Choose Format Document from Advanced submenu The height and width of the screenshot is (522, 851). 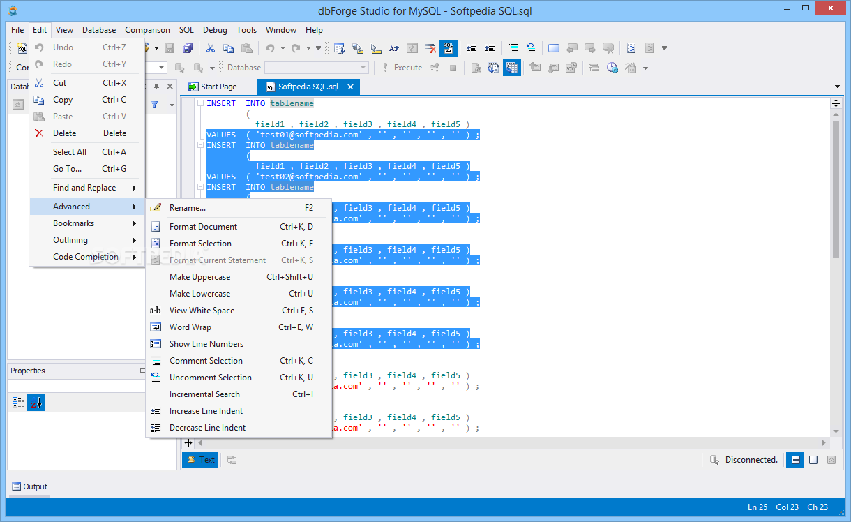click(238, 227)
